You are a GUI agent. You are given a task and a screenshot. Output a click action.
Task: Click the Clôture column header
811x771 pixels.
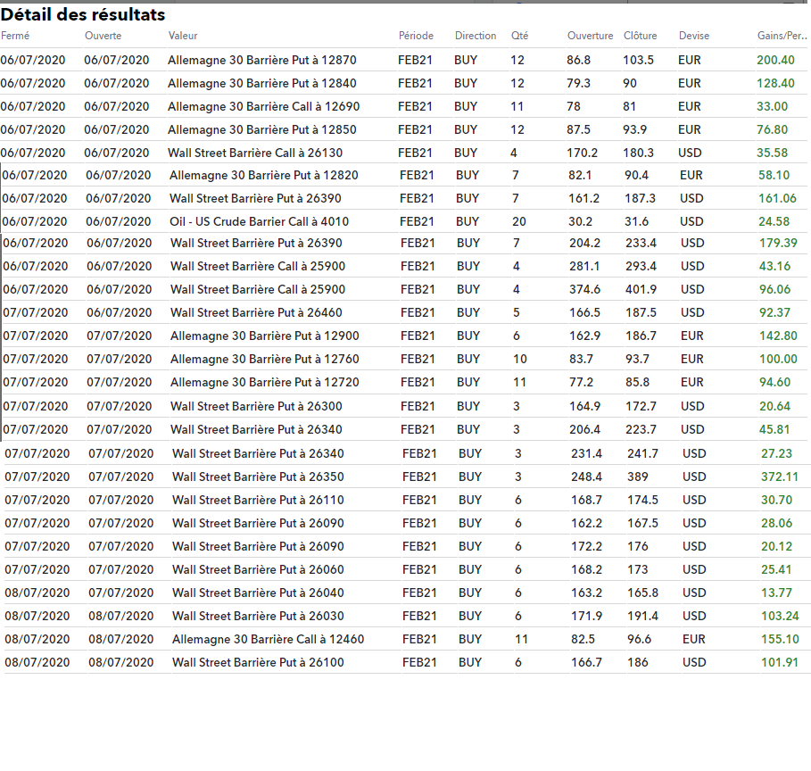[x=640, y=36]
